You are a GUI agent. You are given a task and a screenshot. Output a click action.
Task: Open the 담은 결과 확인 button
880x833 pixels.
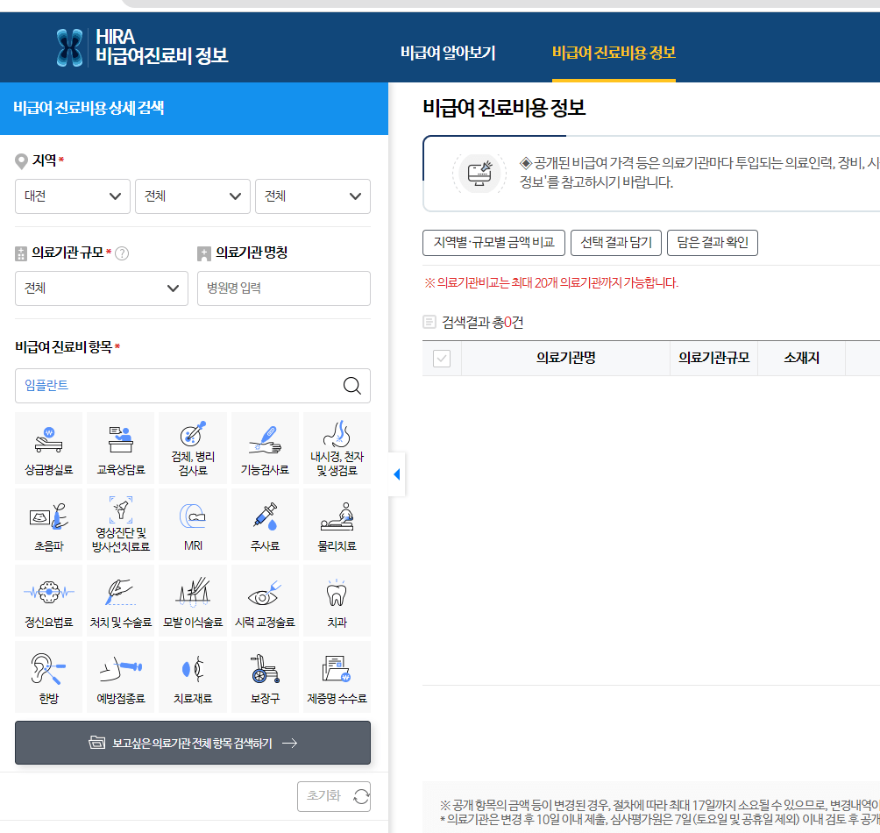(713, 243)
